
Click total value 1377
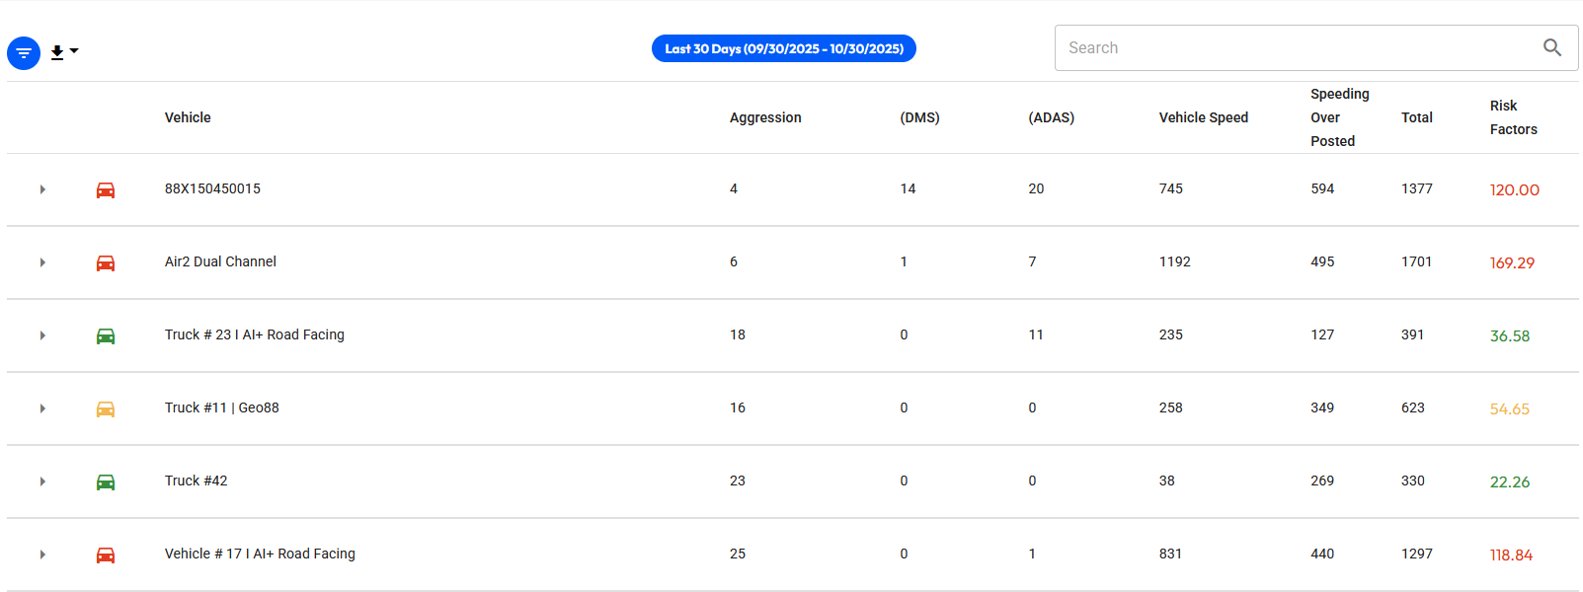pyautogui.click(x=1417, y=188)
